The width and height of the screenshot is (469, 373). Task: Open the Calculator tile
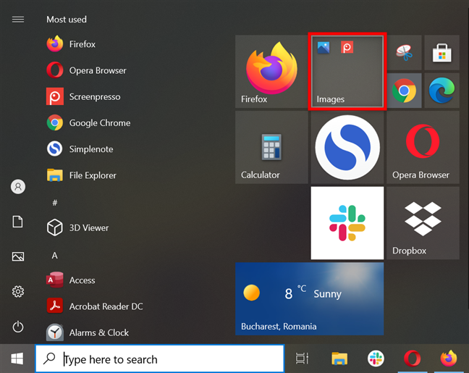pos(271,147)
